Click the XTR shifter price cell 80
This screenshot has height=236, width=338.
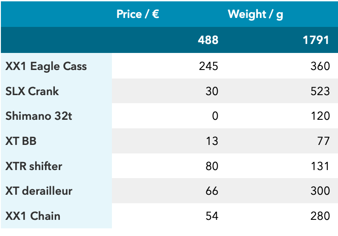click(x=212, y=166)
